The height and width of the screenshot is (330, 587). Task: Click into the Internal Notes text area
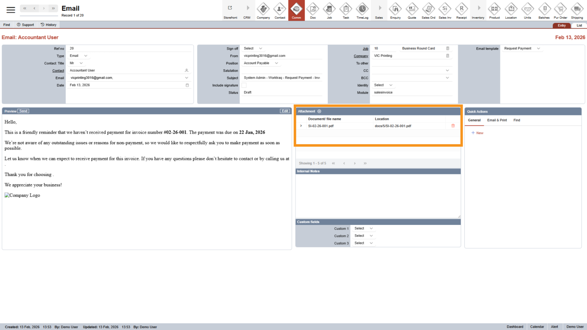[378, 196]
